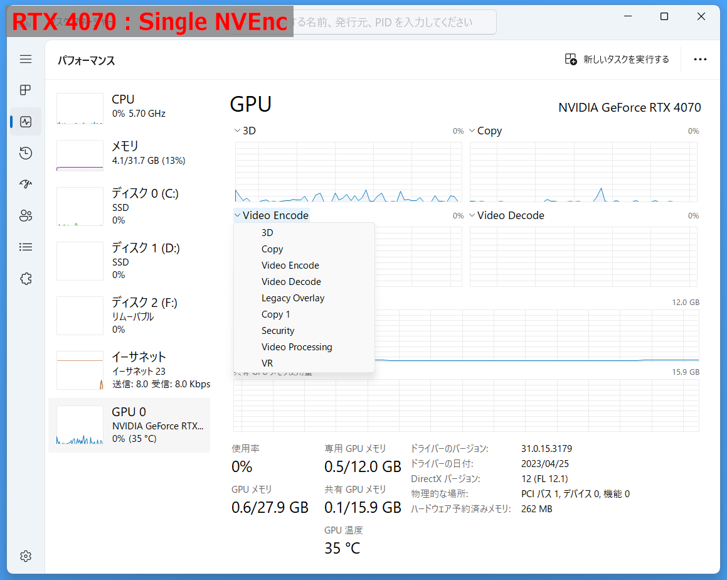
Task: Click the 3D usage graph
Action: [348, 172]
